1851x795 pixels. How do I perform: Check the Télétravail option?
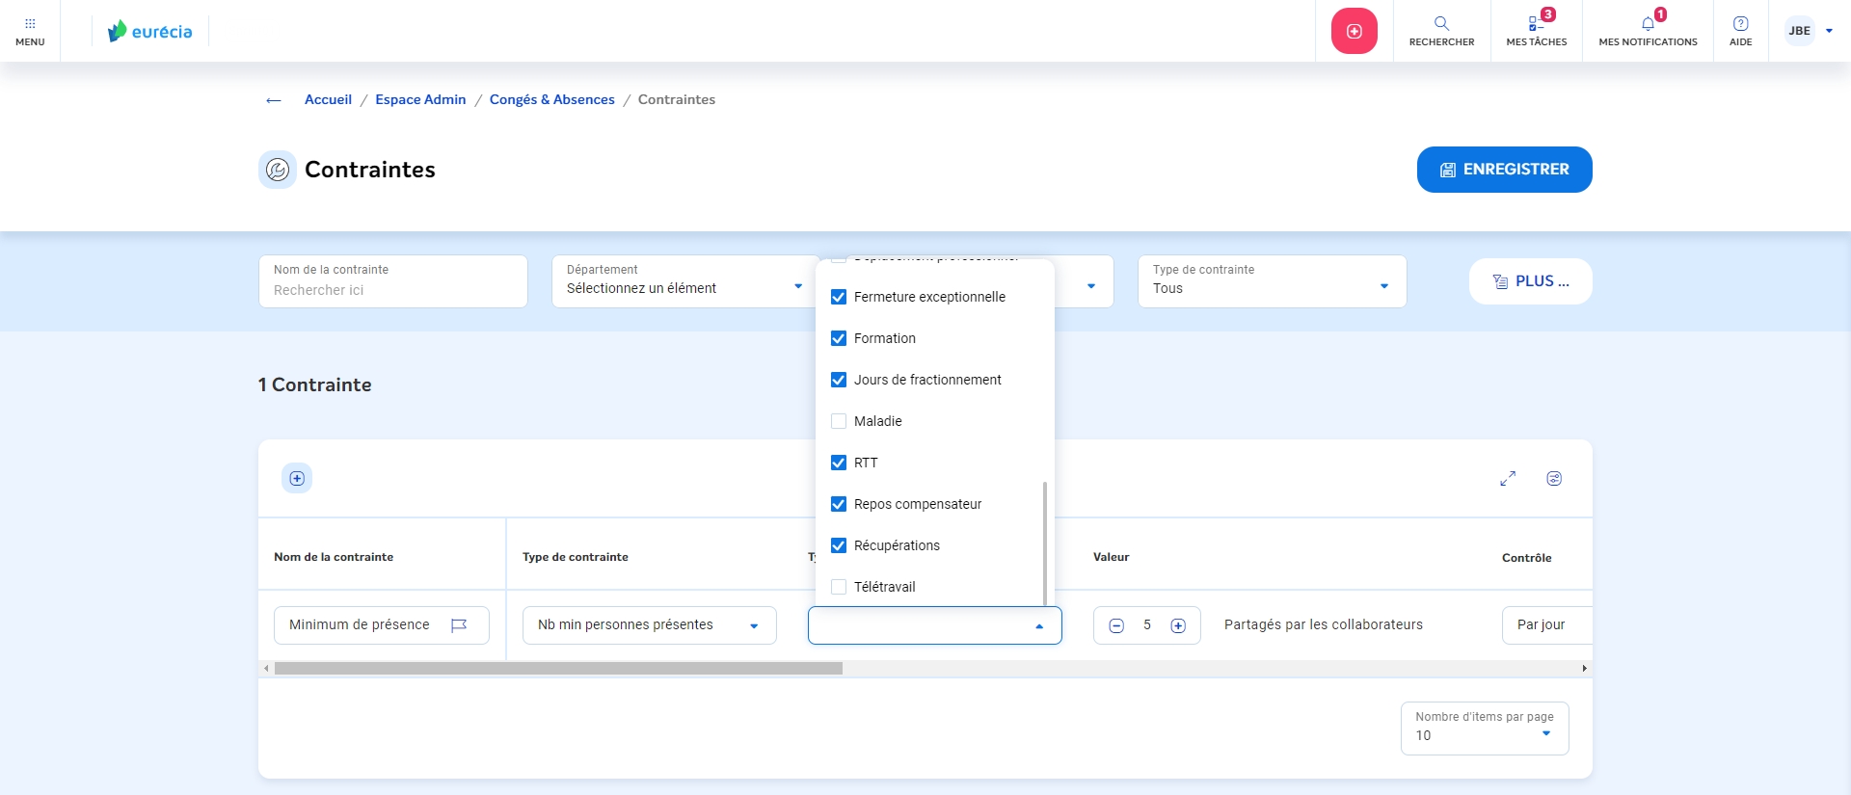pyautogui.click(x=839, y=587)
